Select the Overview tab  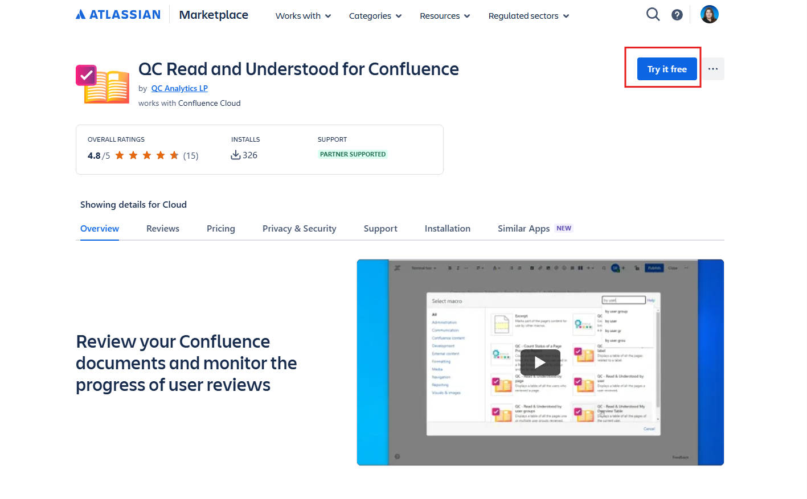coord(100,229)
